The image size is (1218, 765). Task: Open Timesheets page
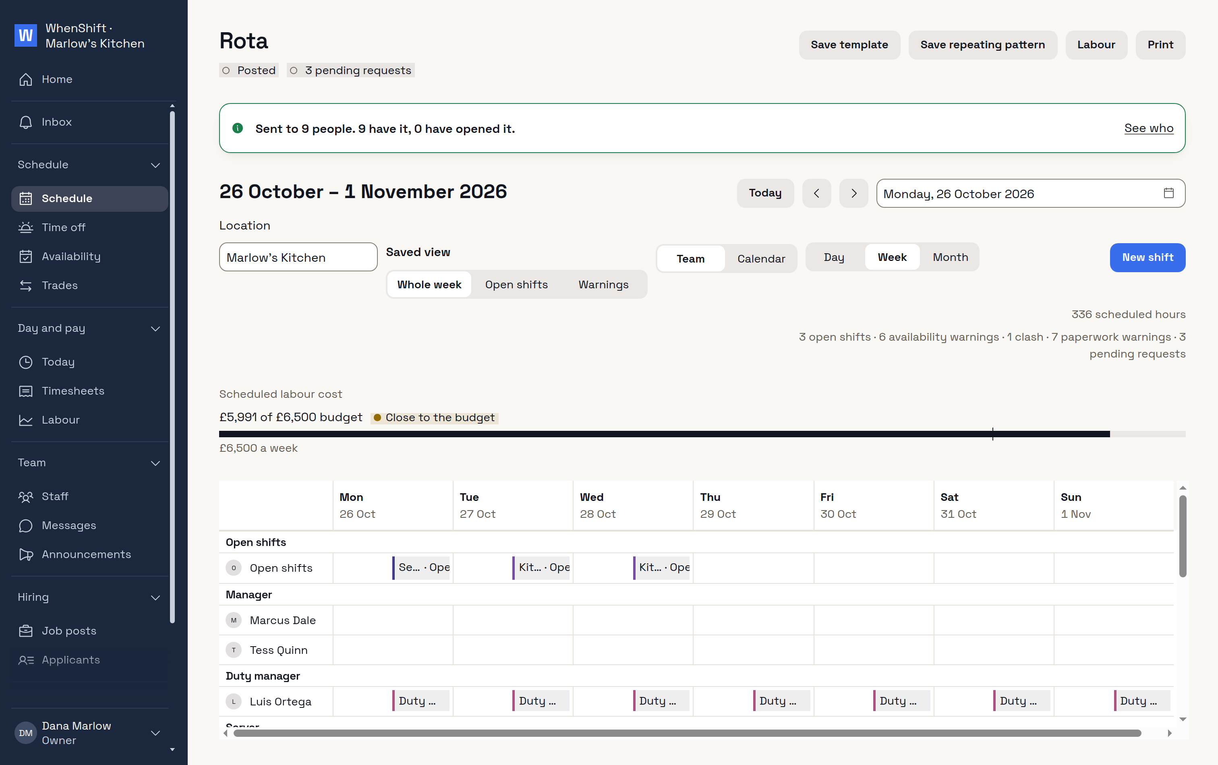90,391
